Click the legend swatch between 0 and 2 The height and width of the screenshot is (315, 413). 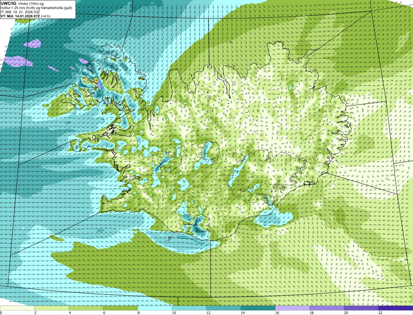[17, 308]
